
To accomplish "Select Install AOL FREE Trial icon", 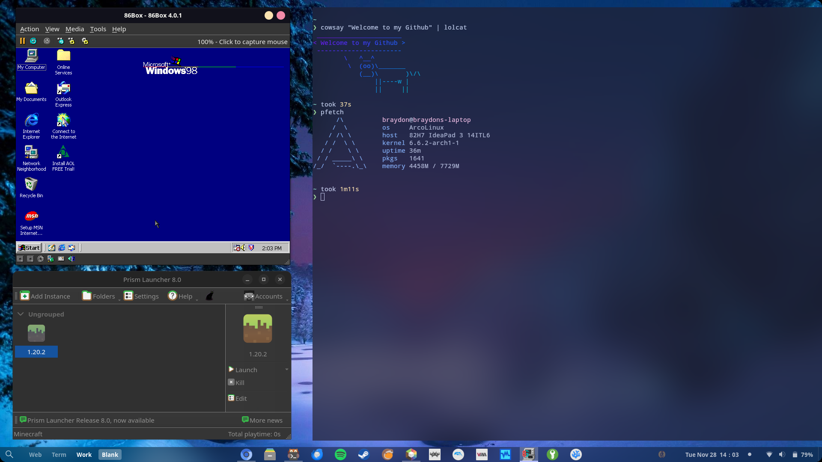I will tap(63, 158).
